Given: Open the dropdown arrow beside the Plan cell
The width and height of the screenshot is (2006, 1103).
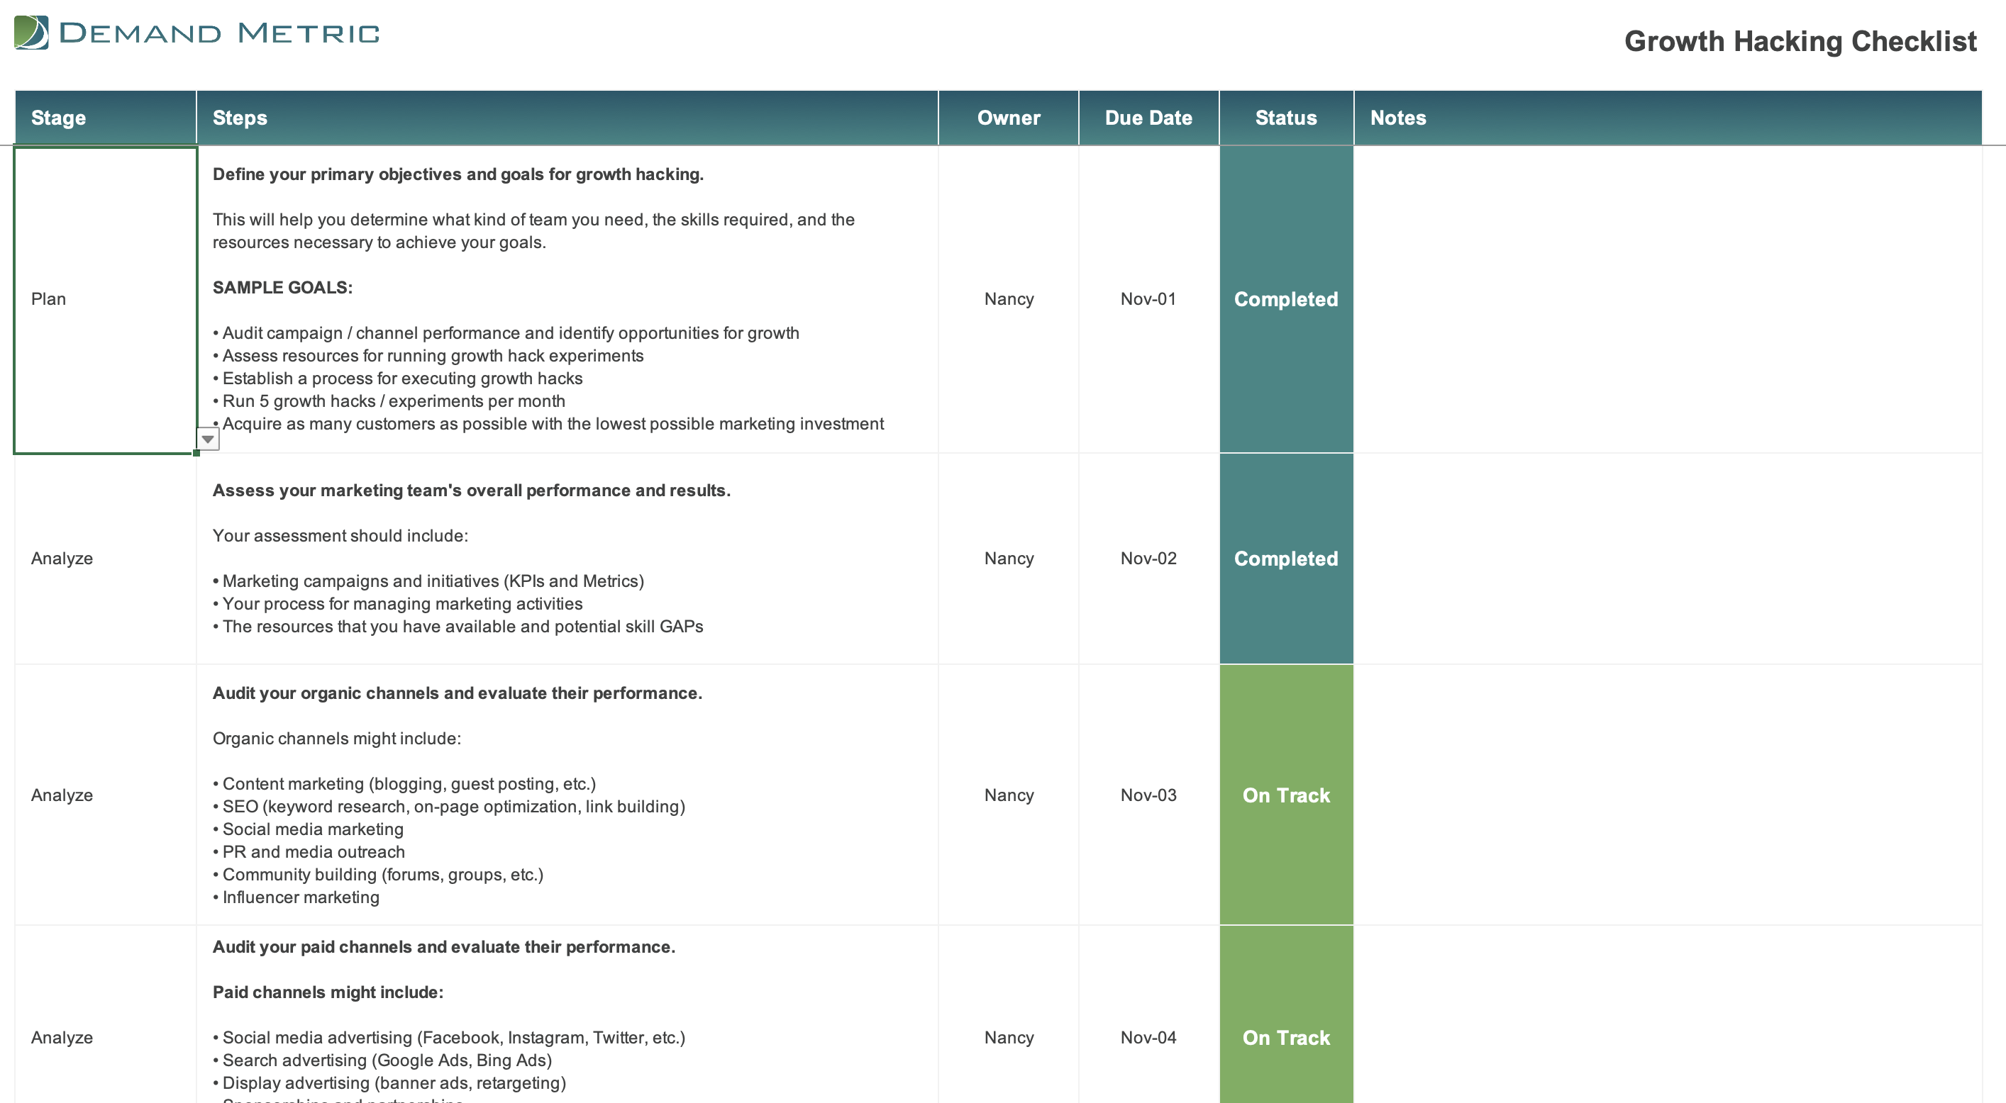Looking at the screenshot, I should tap(208, 439).
